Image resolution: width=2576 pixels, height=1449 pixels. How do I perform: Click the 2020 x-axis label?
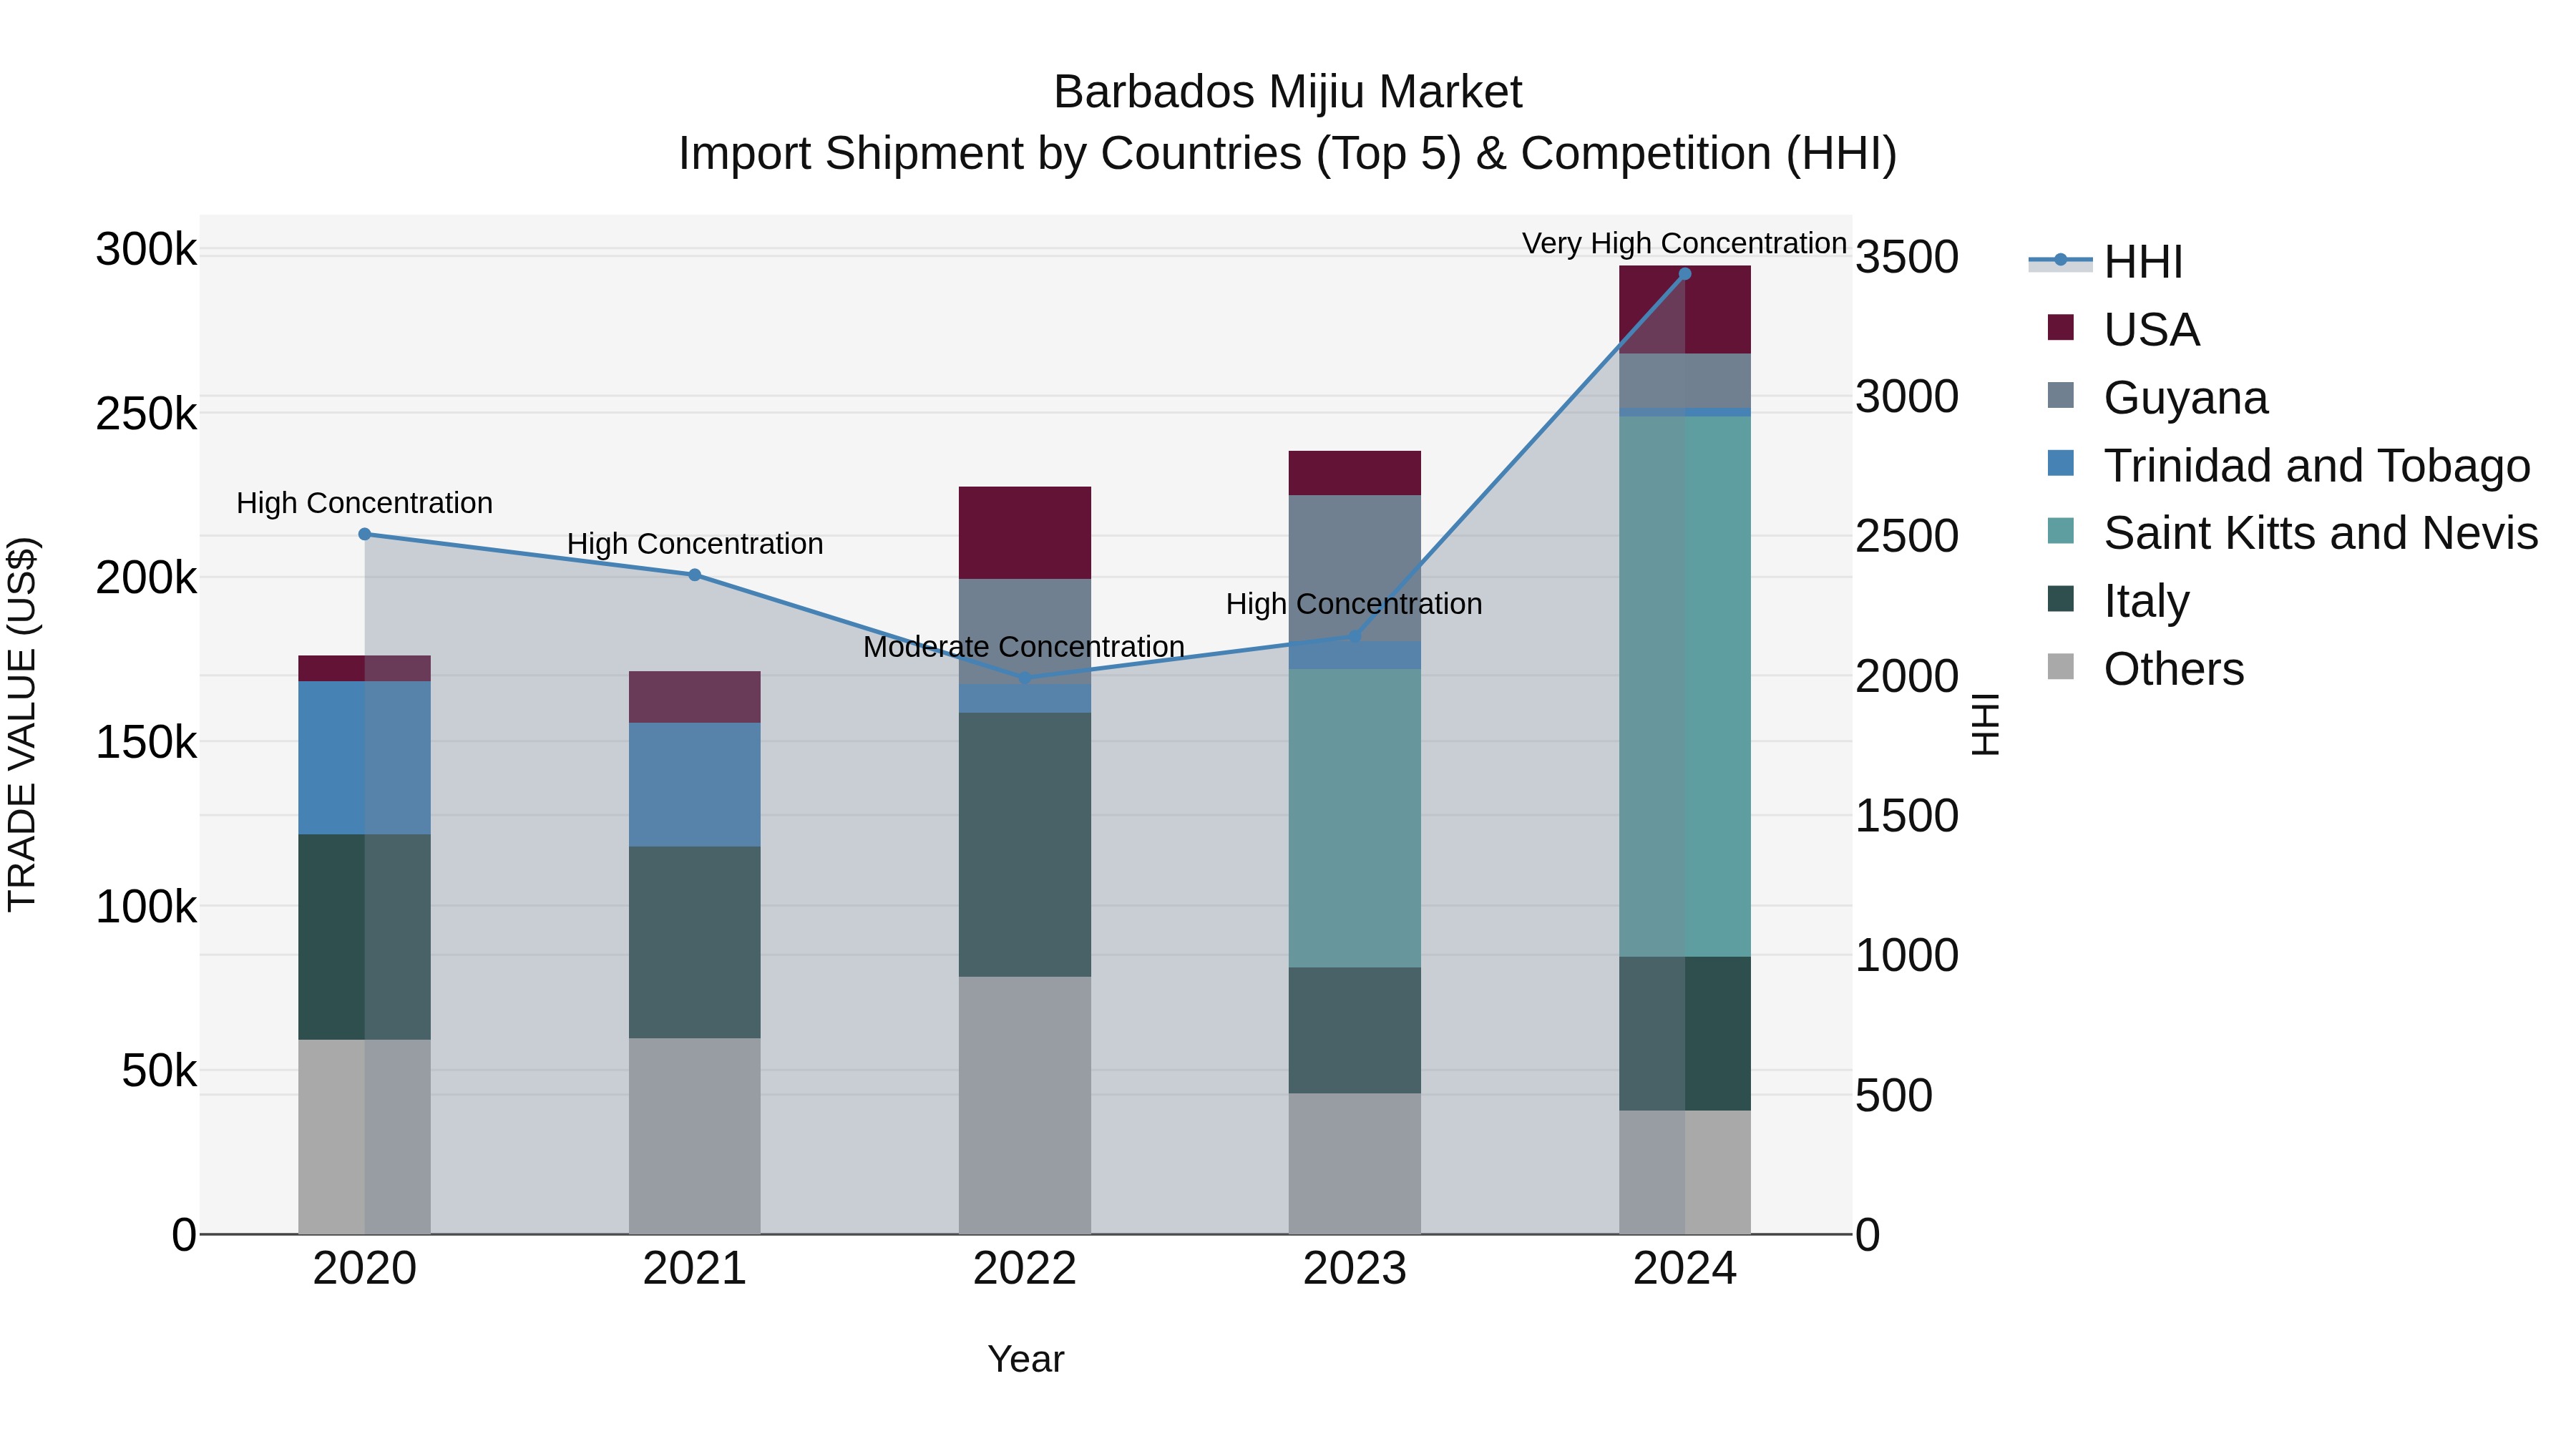point(365,1269)
